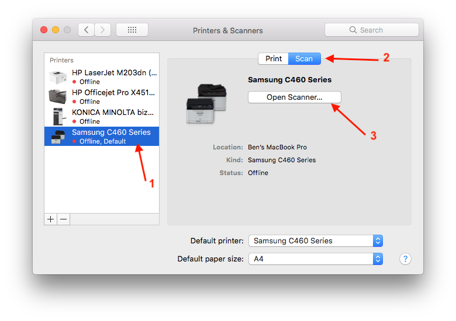Select HP Officejet Pro X451 in list
Viewport: 456px width, 321px height.
coord(102,97)
